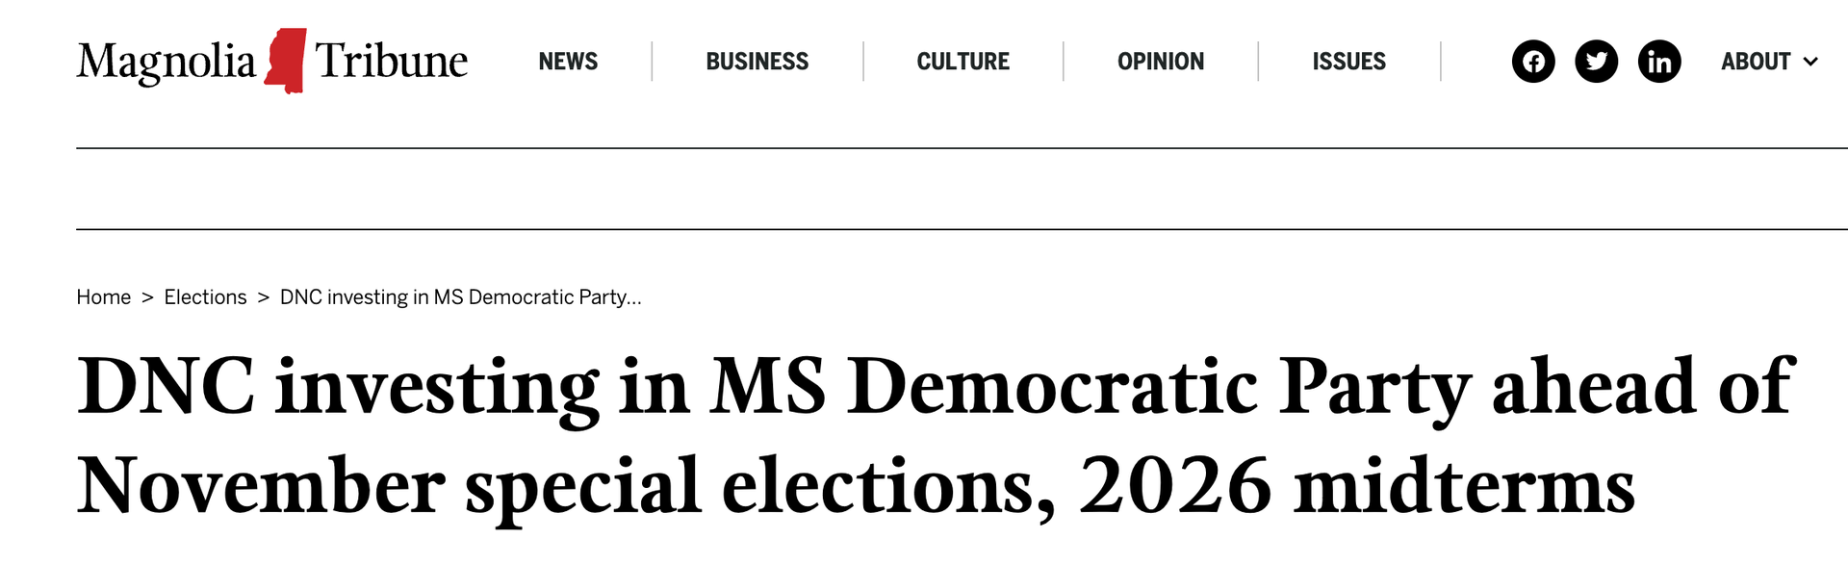Open the BUSINESS nav item

pyautogui.click(x=757, y=62)
